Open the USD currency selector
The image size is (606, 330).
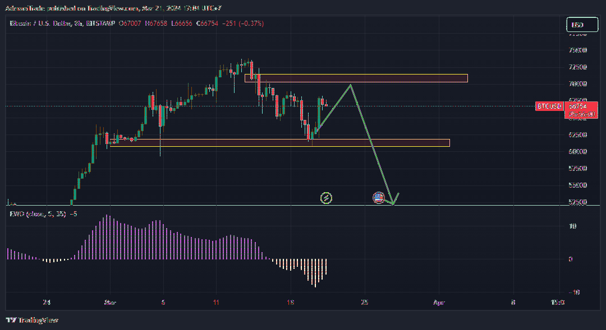(x=582, y=25)
